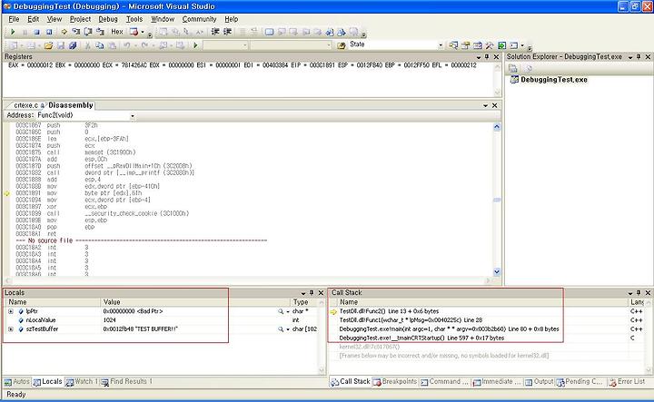Switch to the Autos tab
Viewport: 654px width, 402px height.
coord(17,382)
